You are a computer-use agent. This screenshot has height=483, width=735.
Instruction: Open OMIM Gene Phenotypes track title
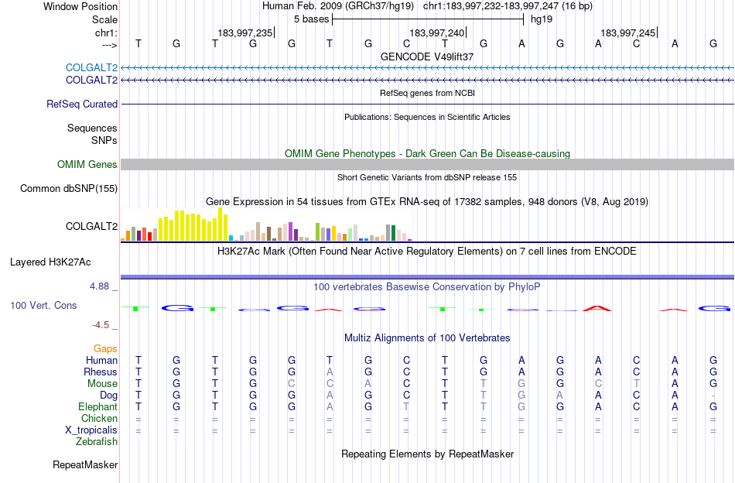427,153
